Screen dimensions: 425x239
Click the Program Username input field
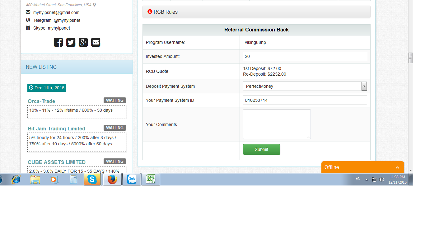[305, 42]
